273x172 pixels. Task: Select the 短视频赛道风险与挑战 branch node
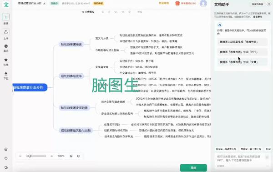tap(76, 131)
